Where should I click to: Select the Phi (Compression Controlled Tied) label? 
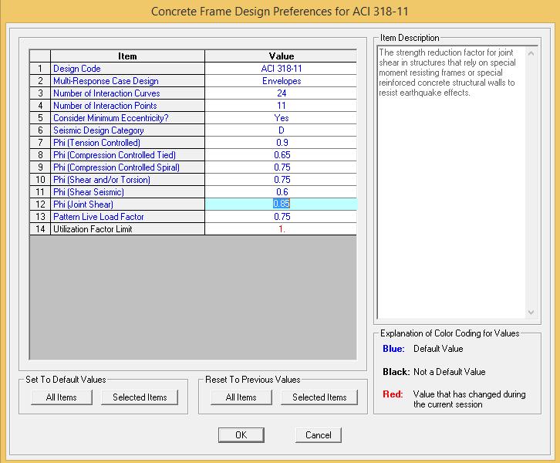pyautogui.click(x=127, y=154)
